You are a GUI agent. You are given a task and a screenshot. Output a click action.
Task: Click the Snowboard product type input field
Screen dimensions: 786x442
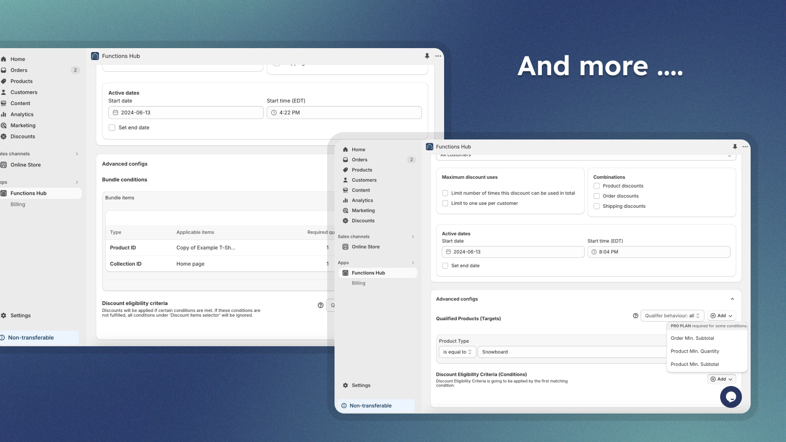570,352
